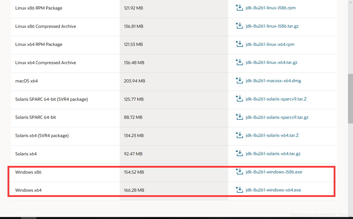
Task: Click the 'Windows x86' row label
Action: pyautogui.click(x=28, y=172)
